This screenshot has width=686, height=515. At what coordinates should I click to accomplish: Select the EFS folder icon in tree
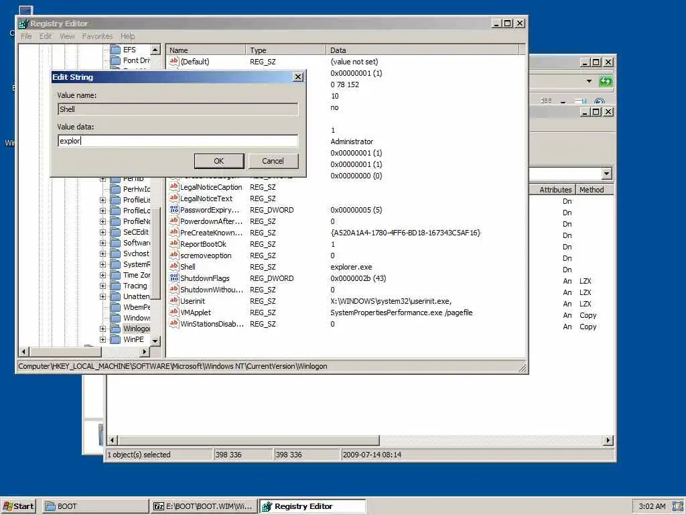[x=115, y=50]
